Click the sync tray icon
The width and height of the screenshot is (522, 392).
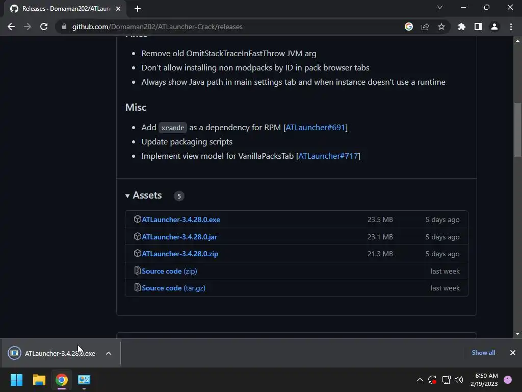click(x=432, y=380)
